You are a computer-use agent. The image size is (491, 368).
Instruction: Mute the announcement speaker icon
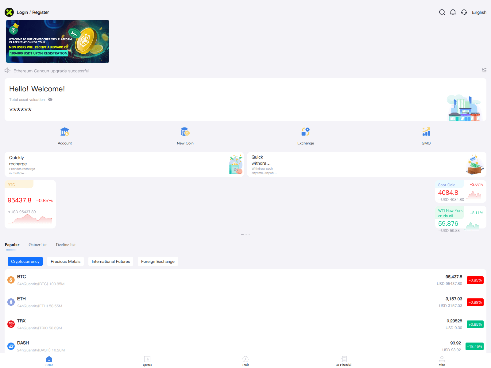click(7, 71)
